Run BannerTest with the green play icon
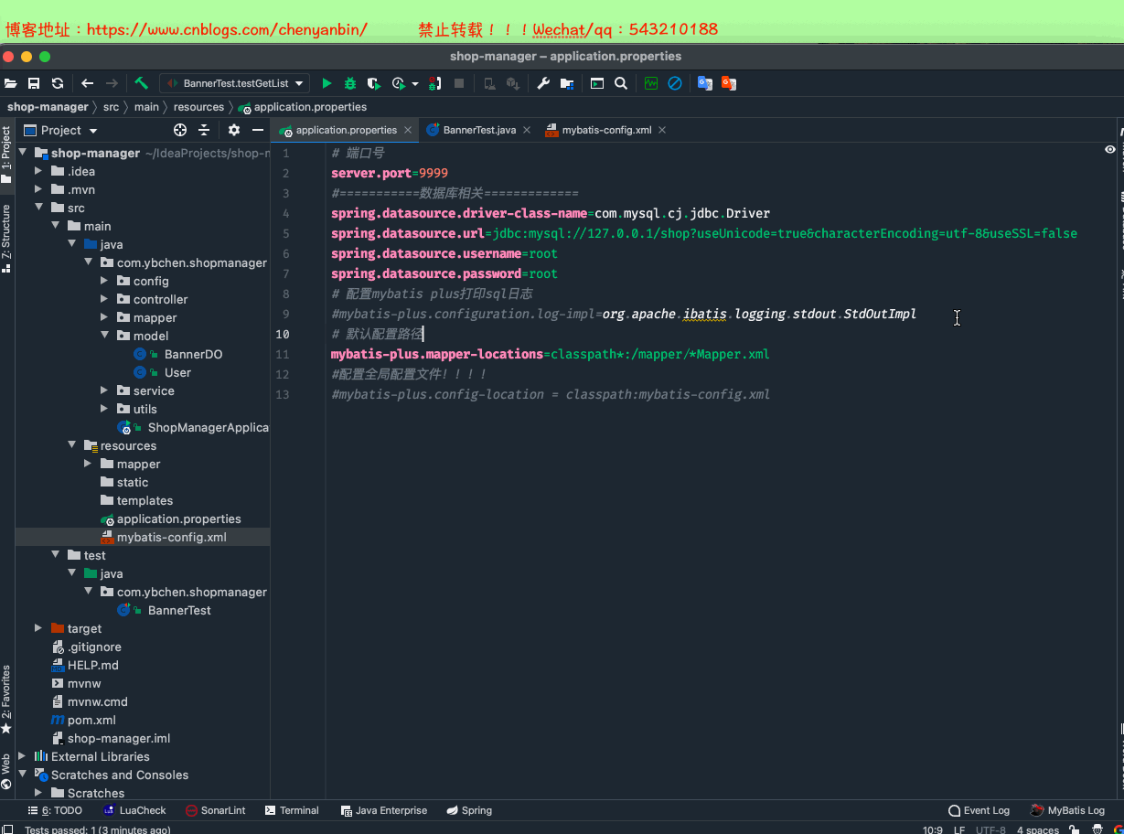 click(326, 83)
